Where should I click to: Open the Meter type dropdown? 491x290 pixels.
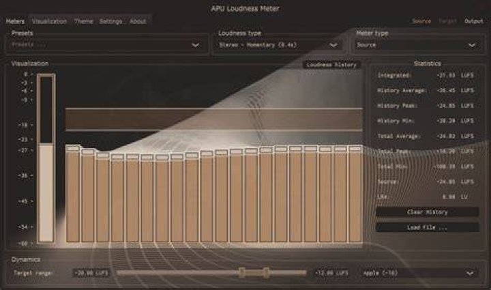coord(418,45)
